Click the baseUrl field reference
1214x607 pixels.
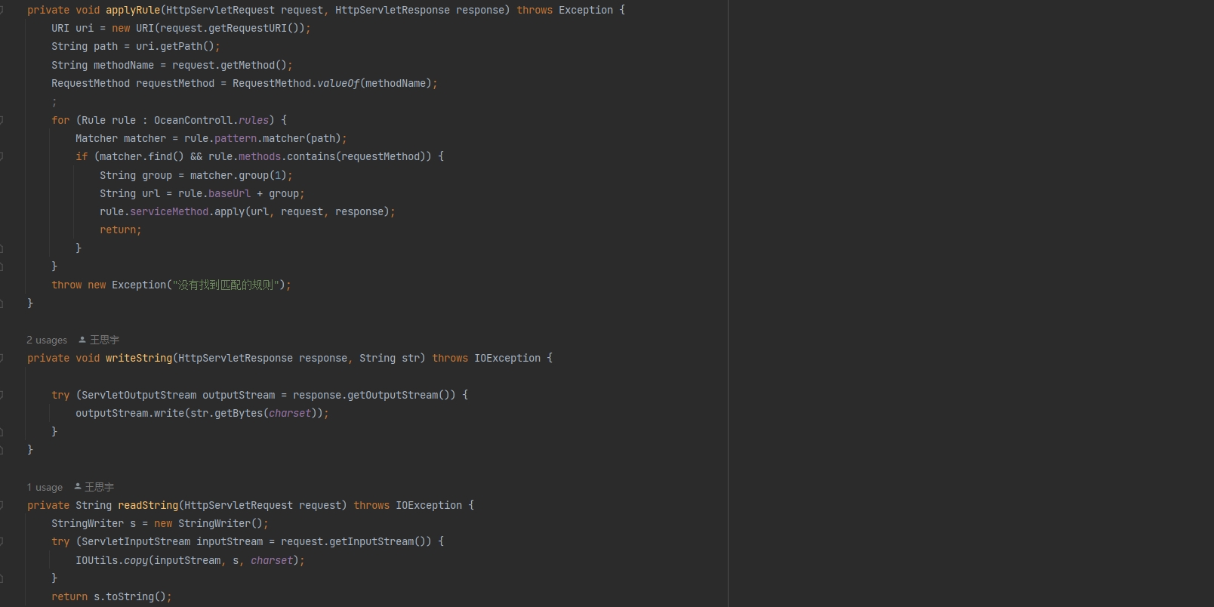[x=230, y=193]
